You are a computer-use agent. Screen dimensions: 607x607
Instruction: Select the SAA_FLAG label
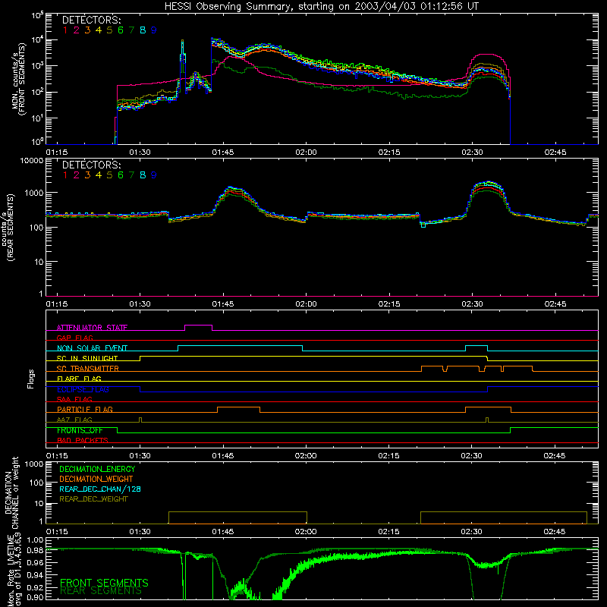[x=74, y=400]
